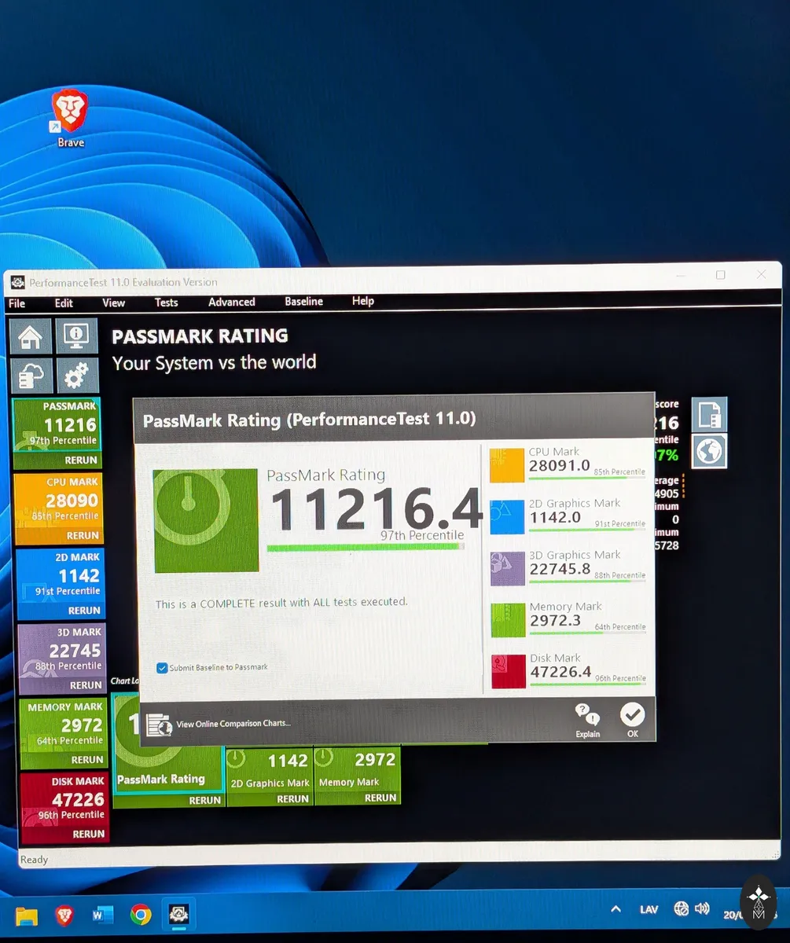Click the yellow CPU Mark icon in dialog
Image resolution: width=790 pixels, height=943 pixels.
click(x=507, y=465)
